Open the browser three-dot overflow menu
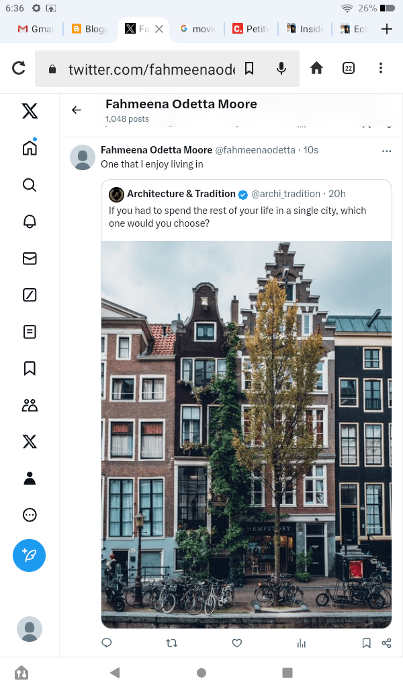The image size is (403, 689). coord(381,68)
